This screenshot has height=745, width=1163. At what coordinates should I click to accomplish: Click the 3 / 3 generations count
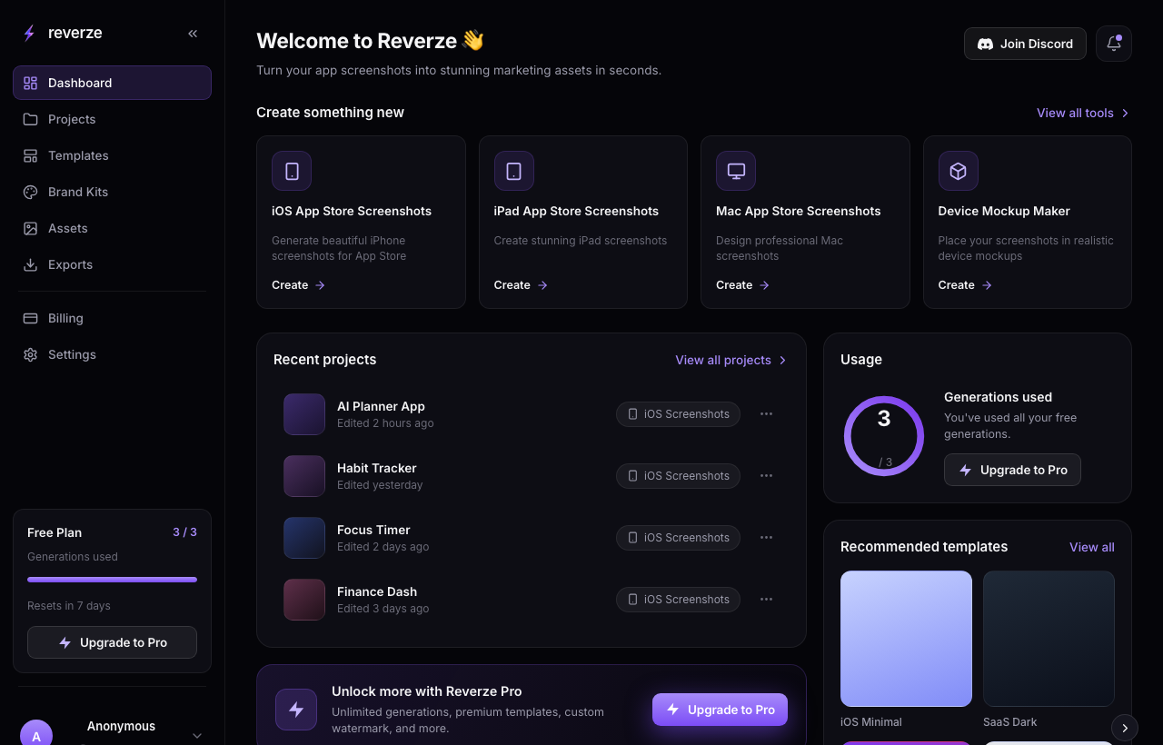coord(185,532)
